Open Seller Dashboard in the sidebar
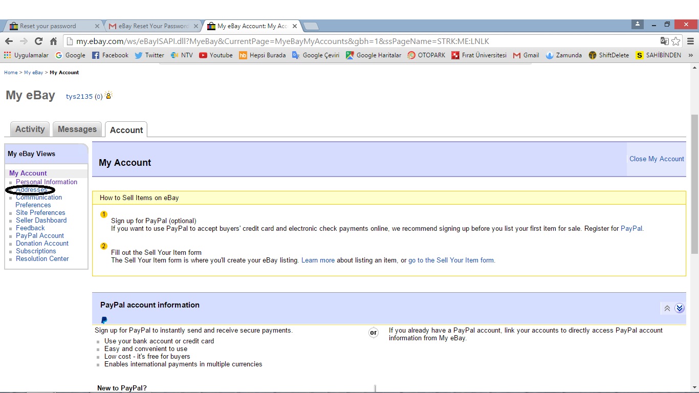The image size is (699, 393). 41,221
